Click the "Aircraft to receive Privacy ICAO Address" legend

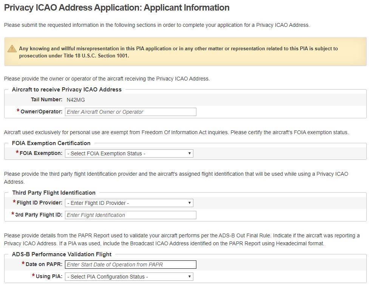tap(67, 90)
